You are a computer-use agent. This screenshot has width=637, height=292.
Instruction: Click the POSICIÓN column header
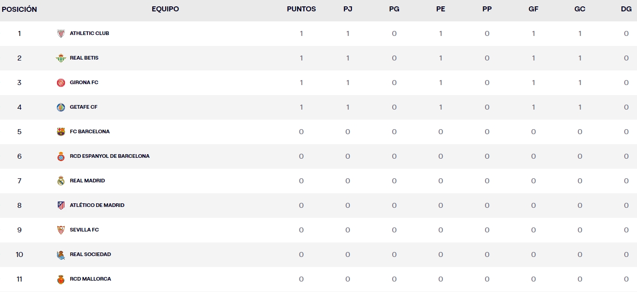(20, 9)
